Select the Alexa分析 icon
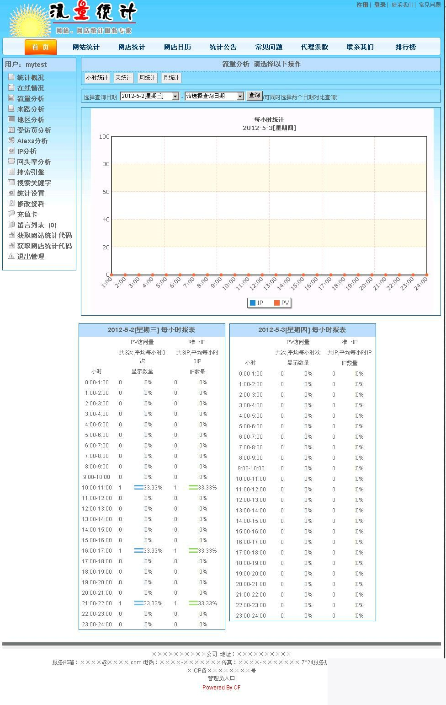 (x=11, y=141)
